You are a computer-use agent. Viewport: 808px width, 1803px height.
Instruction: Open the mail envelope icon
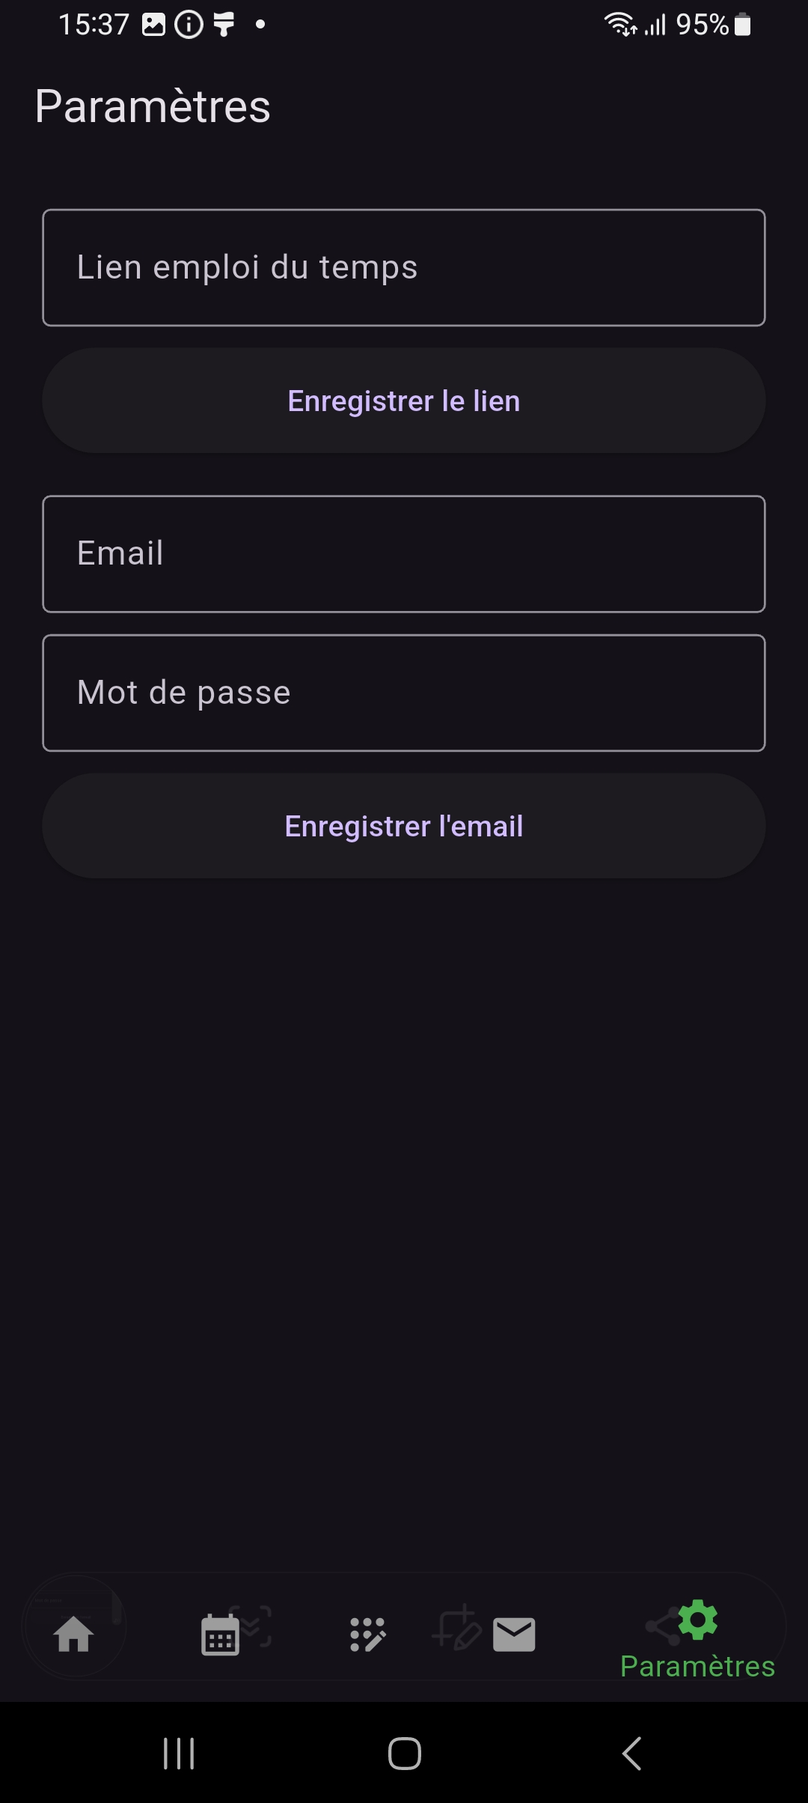click(513, 1633)
